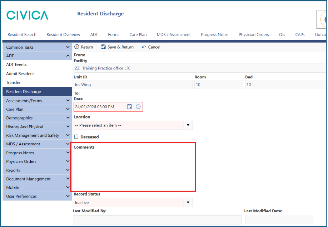Image resolution: width=328 pixels, height=227 pixels.
Task: Open the calendar date picker icon
Action: click(x=129, y=107)
